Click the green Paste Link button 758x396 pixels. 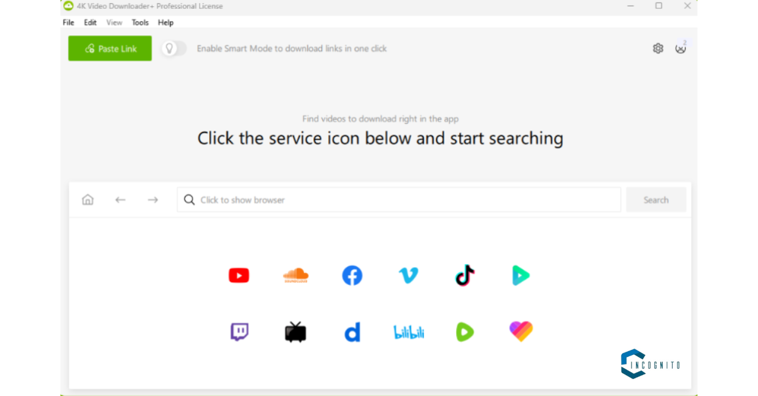click(110, 49)
